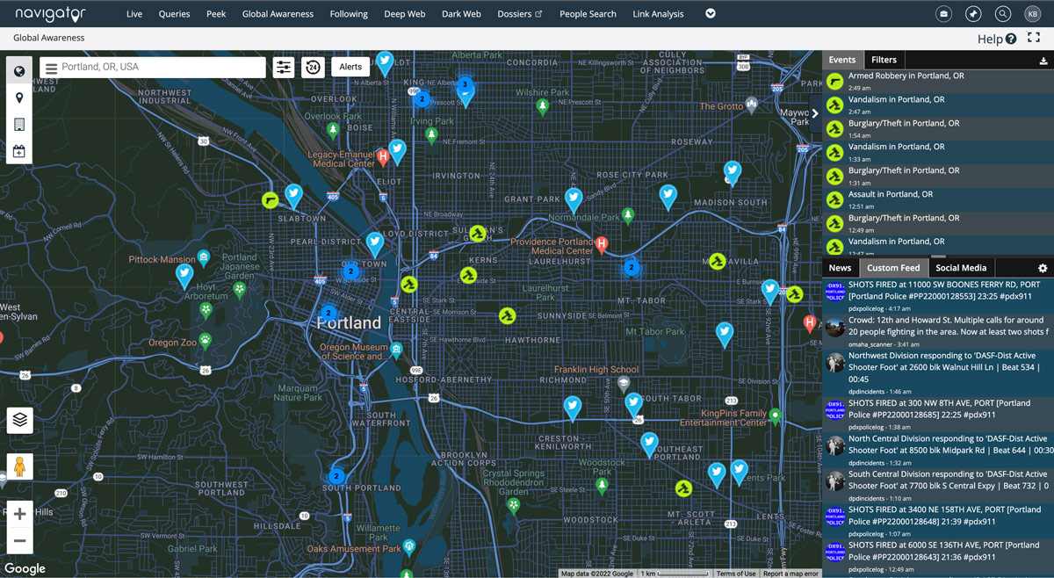Screen dimensions: 1054x578
Task: Open the SHOTS FIRED at 300 NW 8TH AVE post
Action: [x=937, y=415]
